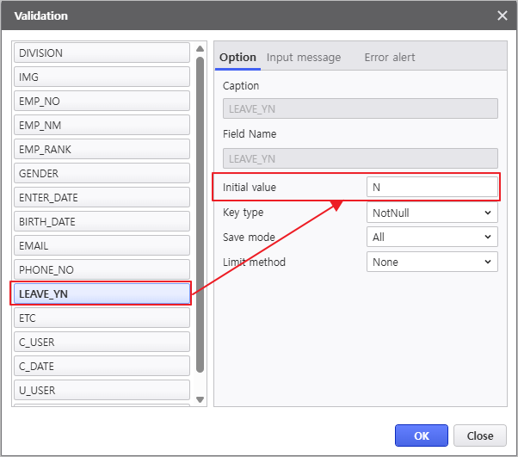Viewport: 518px width, 457px height.
Task: Click the Initial value input field
Action: pyautogui.click(x=432, y=187)
